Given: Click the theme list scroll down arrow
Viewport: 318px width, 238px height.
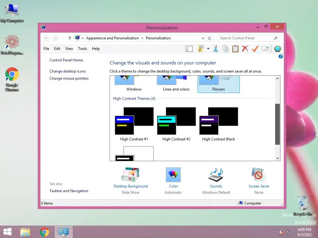Looking at the screenshot, I should click(x=277, y=158).
